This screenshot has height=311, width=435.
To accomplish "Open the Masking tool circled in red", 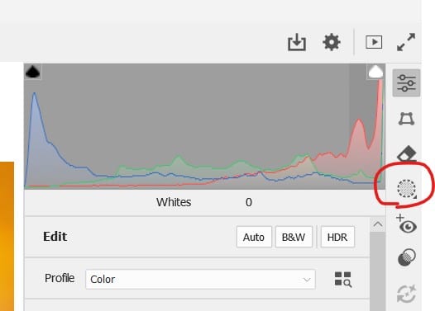I will 406,189.
